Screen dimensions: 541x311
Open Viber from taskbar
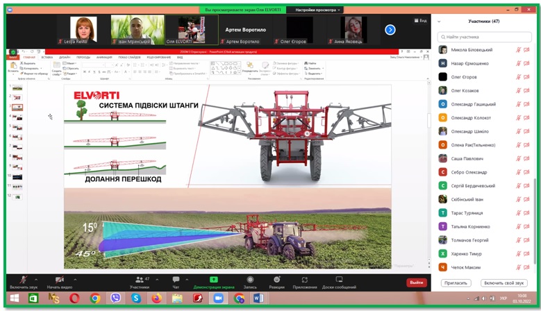pyautogui.click(x=115, y=299)
